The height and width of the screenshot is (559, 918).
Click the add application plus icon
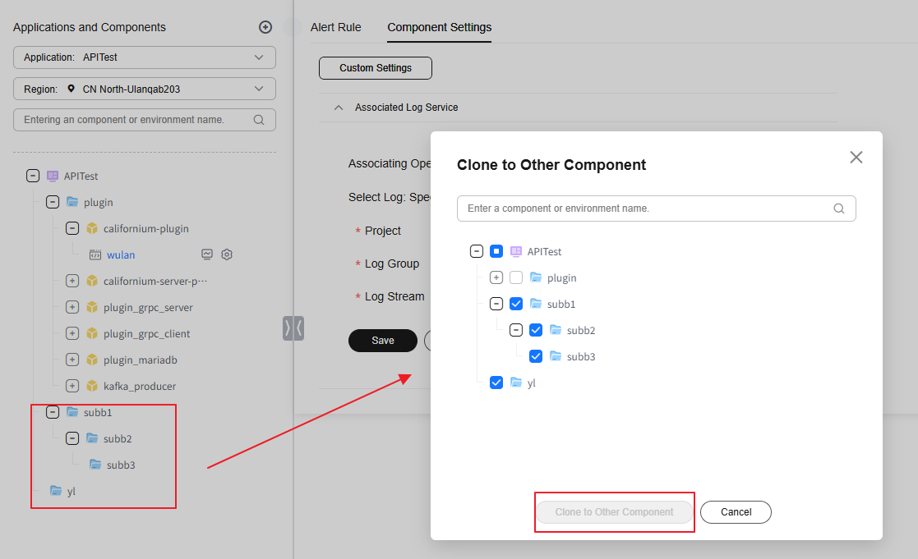point(265,27)
